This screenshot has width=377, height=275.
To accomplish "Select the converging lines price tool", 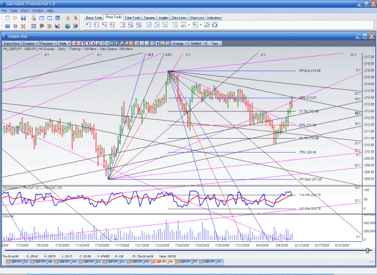I will tap(157, 25).
